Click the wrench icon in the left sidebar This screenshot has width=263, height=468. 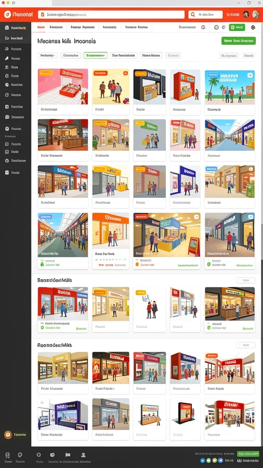point(7,58)
